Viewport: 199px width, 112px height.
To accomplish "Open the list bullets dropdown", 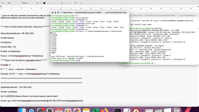I will 82,3.
